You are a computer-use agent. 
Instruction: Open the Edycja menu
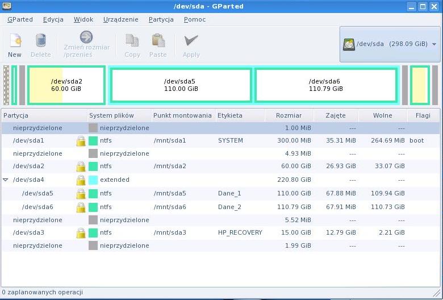[x=53, y=19]
